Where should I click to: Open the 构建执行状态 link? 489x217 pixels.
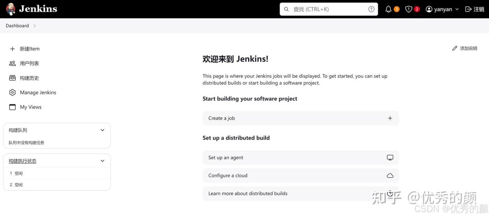coord(23,161)
